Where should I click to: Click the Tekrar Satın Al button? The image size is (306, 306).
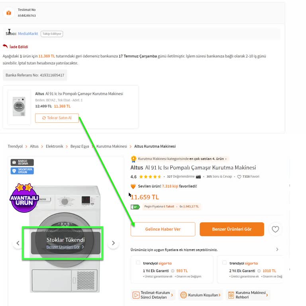57,118
